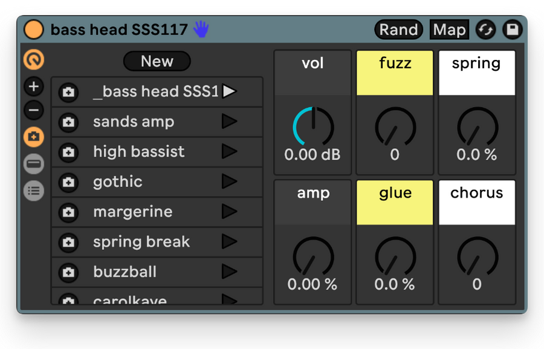The height and width of the screenshot is (349, 544).
Task: Select the _bass head SSS1 variation name
Action: pyautogui.click(x=156, y=92)
